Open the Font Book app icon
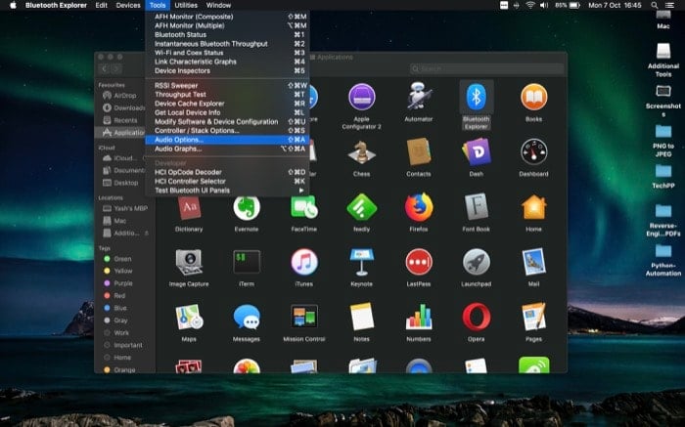Image resolution: width=685 pixels, height=427 pixels. (x=477, y=207)
